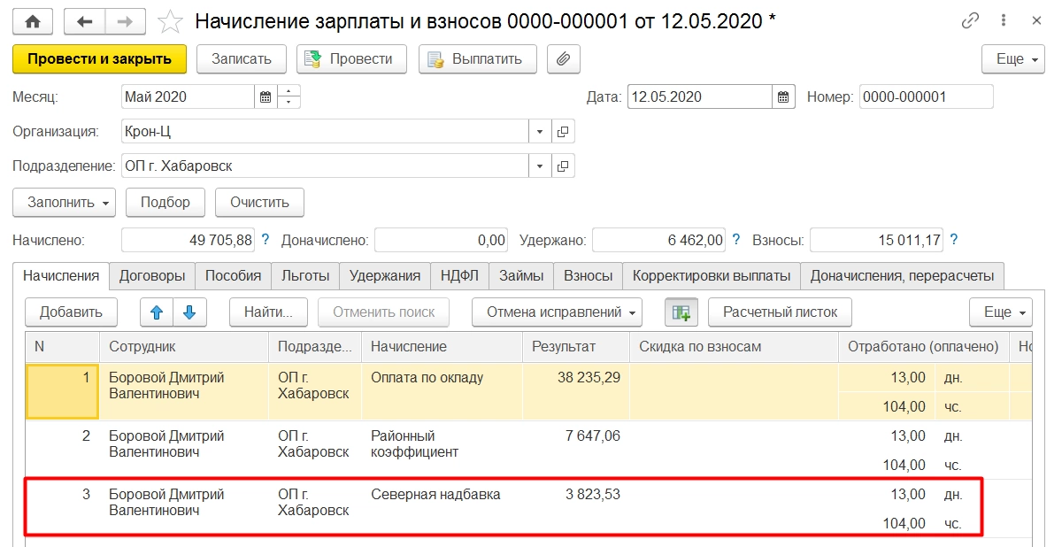The image size is (1062, 547).
Task: Open Доначисления, перерасчеты tab
Action: (x=903, y=275)
